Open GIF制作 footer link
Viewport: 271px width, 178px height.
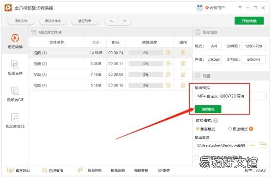pos(164,170)
